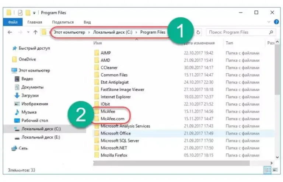
Task: Select Сеть in navigation pane
Action: click(23, 148)
